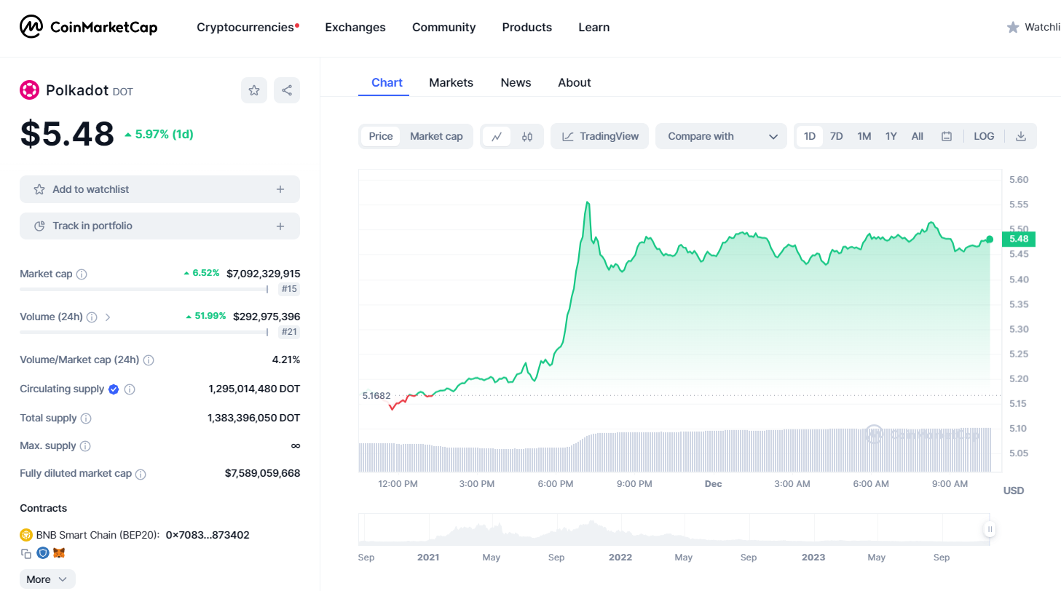Click the volume rank #21 badge
This screenshot has width=1061, height=591.
[x=290, y=332]
